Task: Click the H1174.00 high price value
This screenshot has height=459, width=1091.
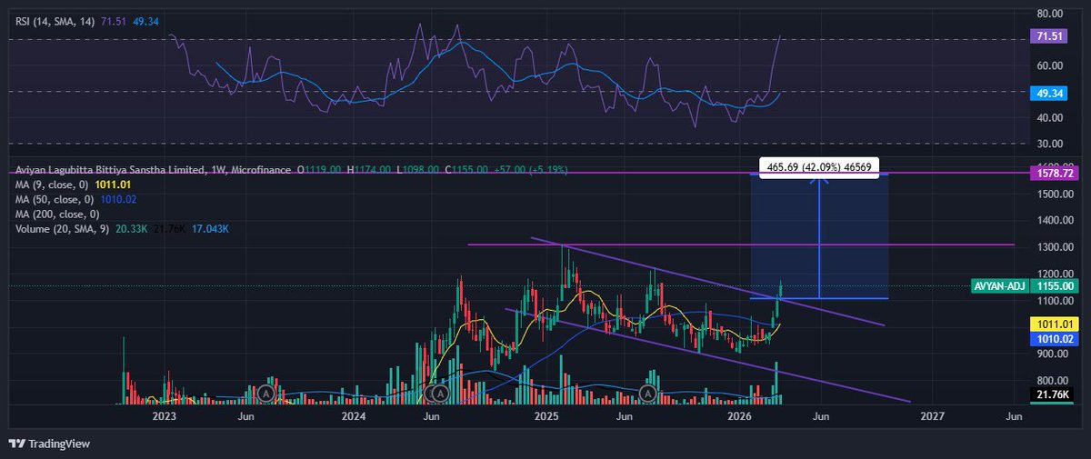Action: 367,170
